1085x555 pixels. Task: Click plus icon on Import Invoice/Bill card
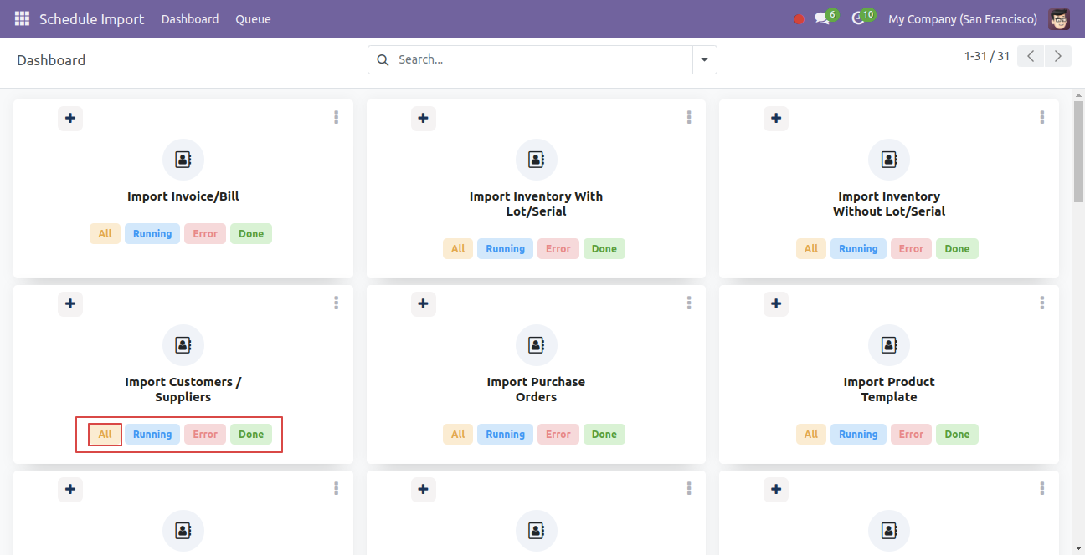tap(70, 118)
